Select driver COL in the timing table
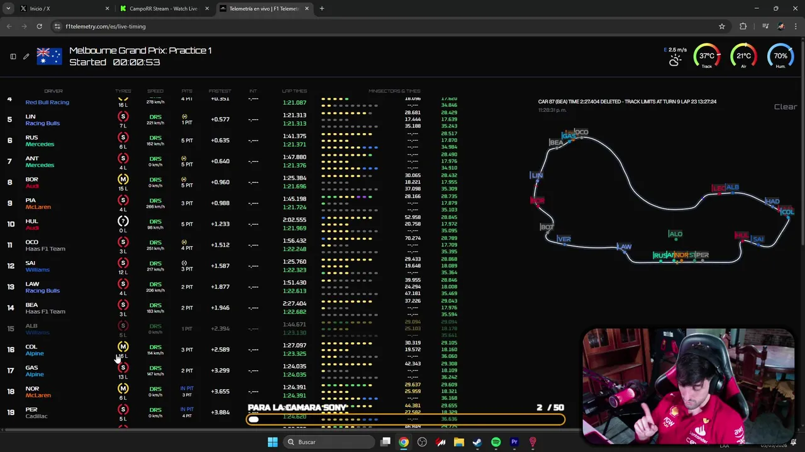This screenshot has width=805, height=452. (x=31, y=347)
